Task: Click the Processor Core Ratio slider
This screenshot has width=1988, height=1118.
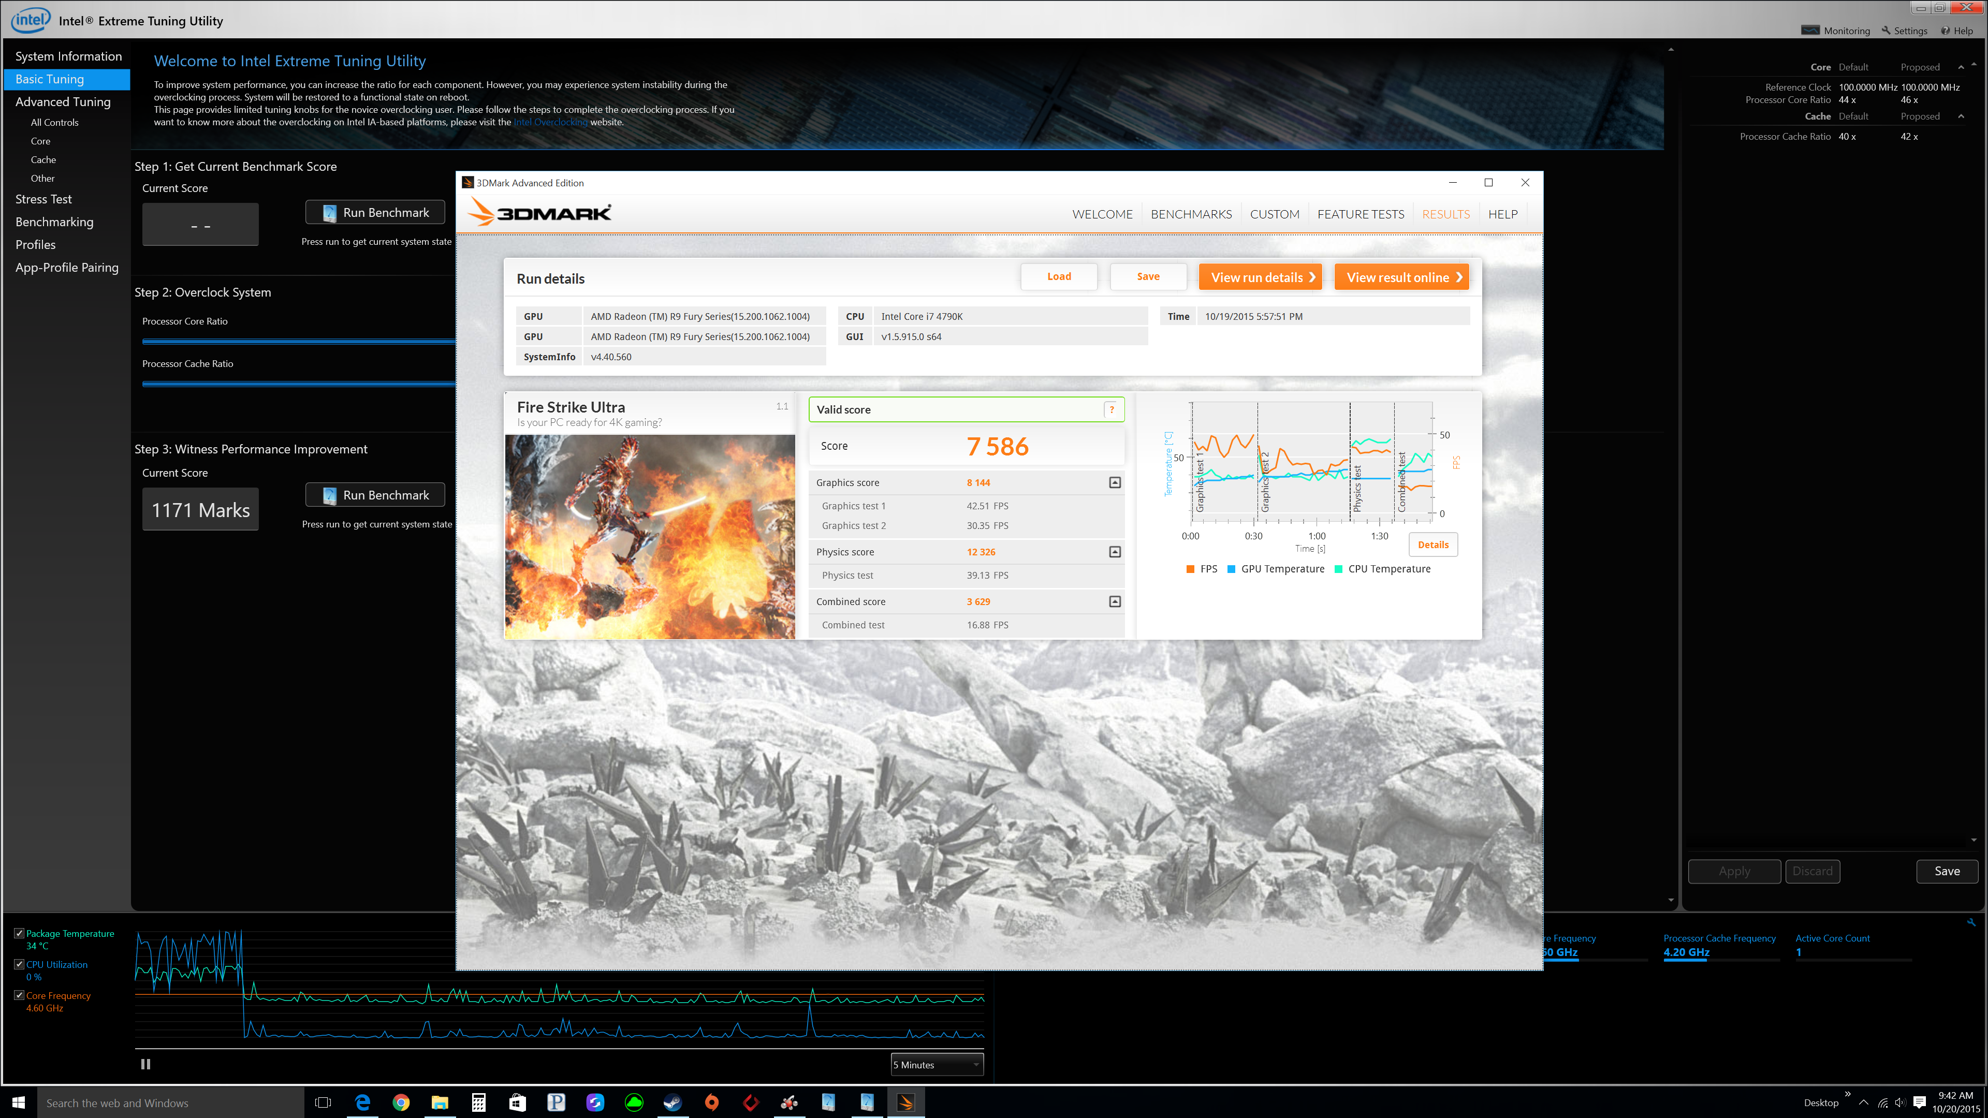Action: click(x=299, y=341)
